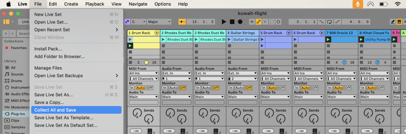Set 5 Drum Rack Monitor to Auto
The image size is (406, 134).
click(x=272, y=88)
